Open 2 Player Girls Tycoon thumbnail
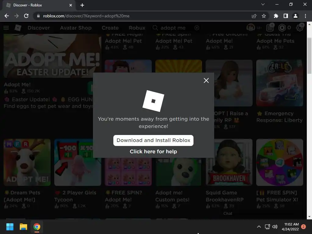 (x=78, y=162)
